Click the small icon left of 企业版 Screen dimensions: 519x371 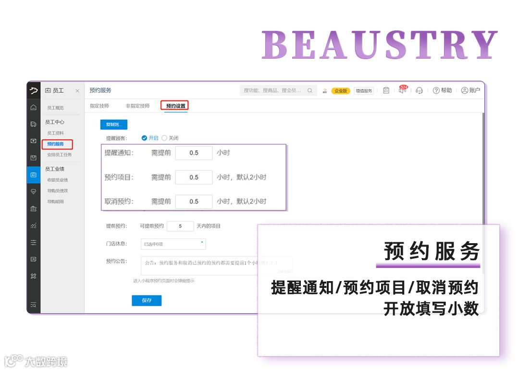tap(325, 91)
